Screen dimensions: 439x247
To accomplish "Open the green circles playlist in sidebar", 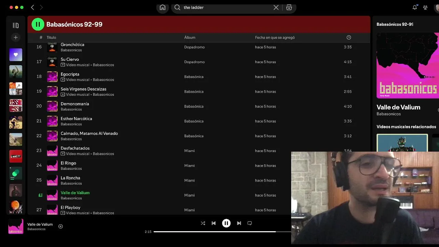I will pos(15,173).
